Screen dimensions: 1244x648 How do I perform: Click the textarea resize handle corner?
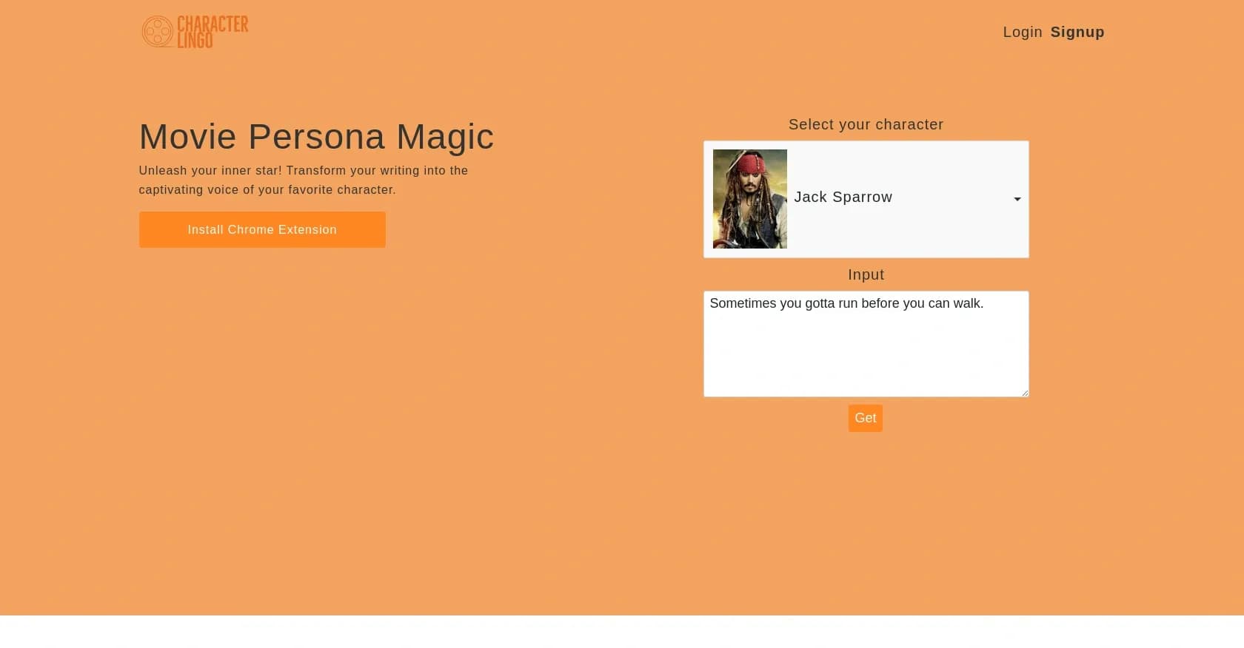point(1024,392)
